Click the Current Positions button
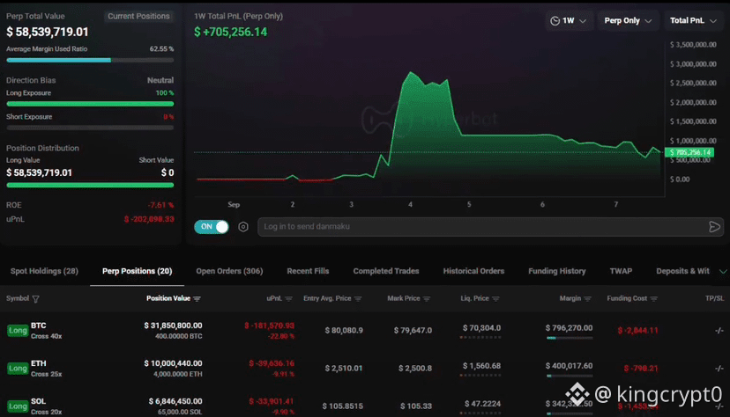Screen dimensions: 730x417 pos(138,16)
